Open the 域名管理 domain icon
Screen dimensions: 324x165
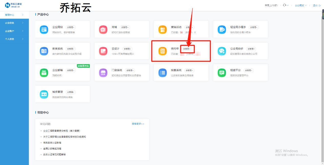tap(44, 94)
